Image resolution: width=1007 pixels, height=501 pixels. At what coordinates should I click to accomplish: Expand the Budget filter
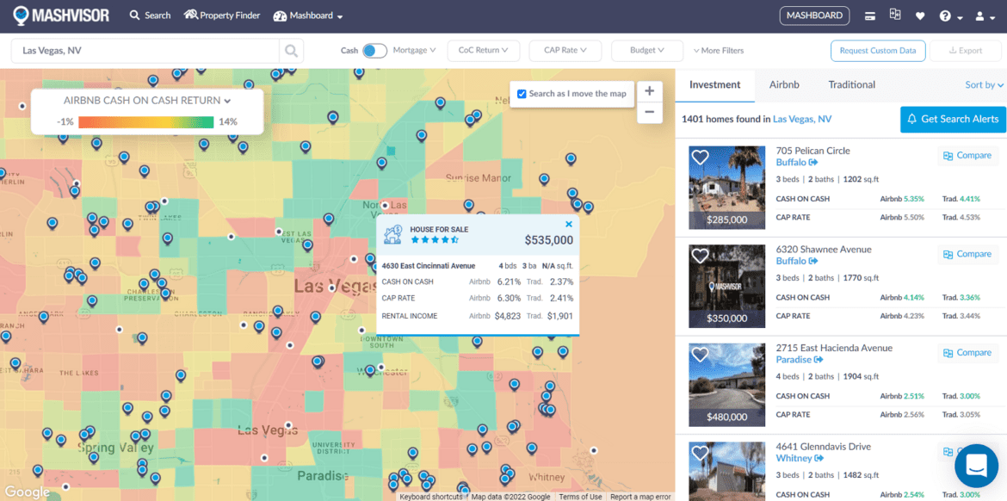pos(646,50)
